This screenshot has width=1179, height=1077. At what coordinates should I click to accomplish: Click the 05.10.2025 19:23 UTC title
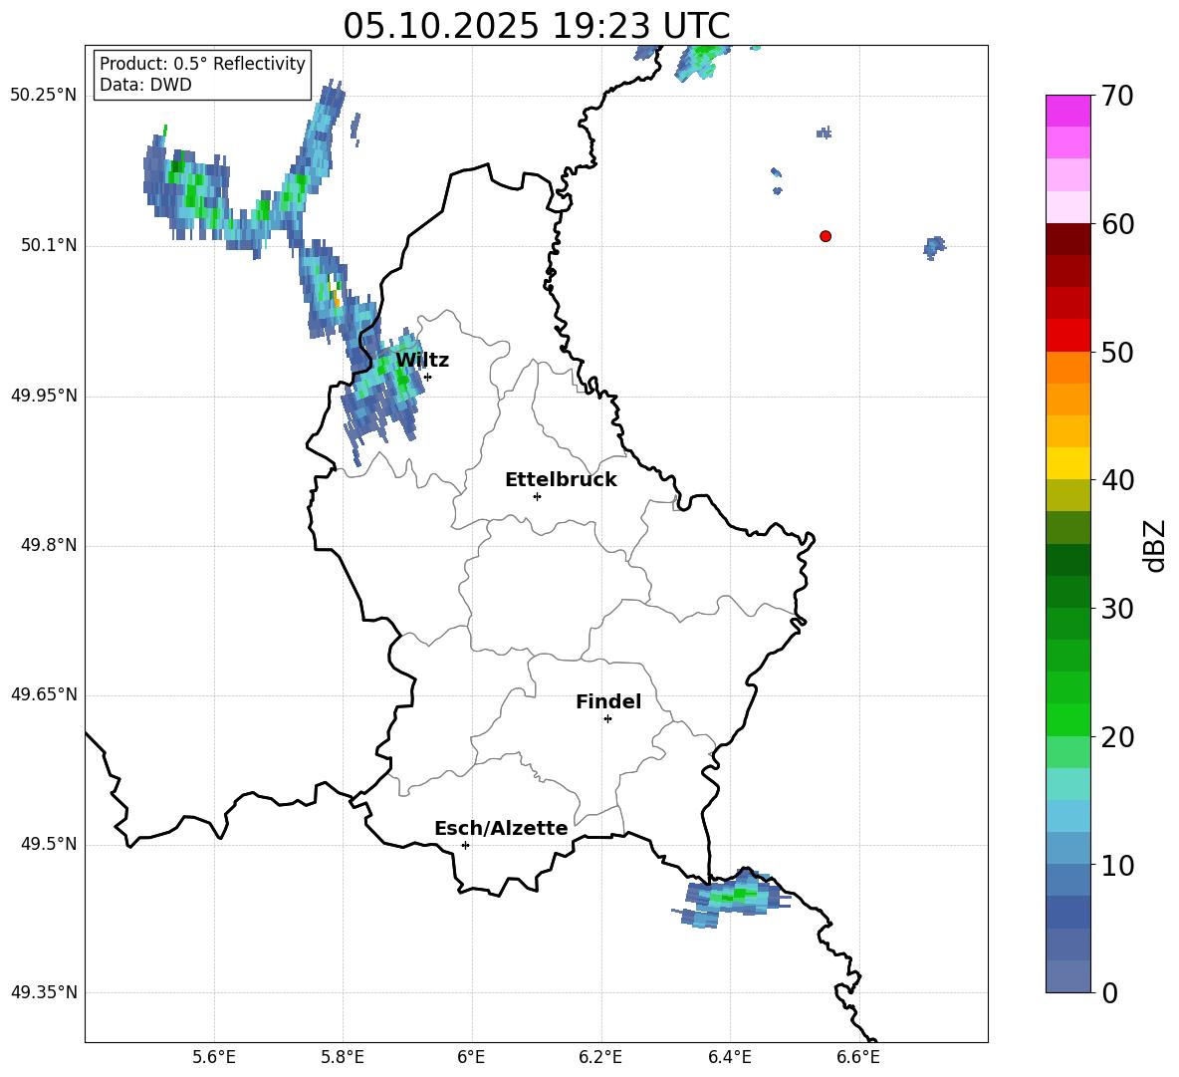pos(536,26)
